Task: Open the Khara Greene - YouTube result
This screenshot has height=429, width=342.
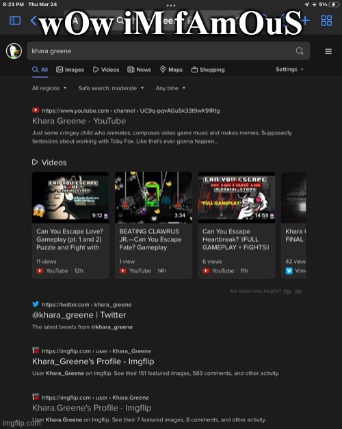Action: (79, 121)
